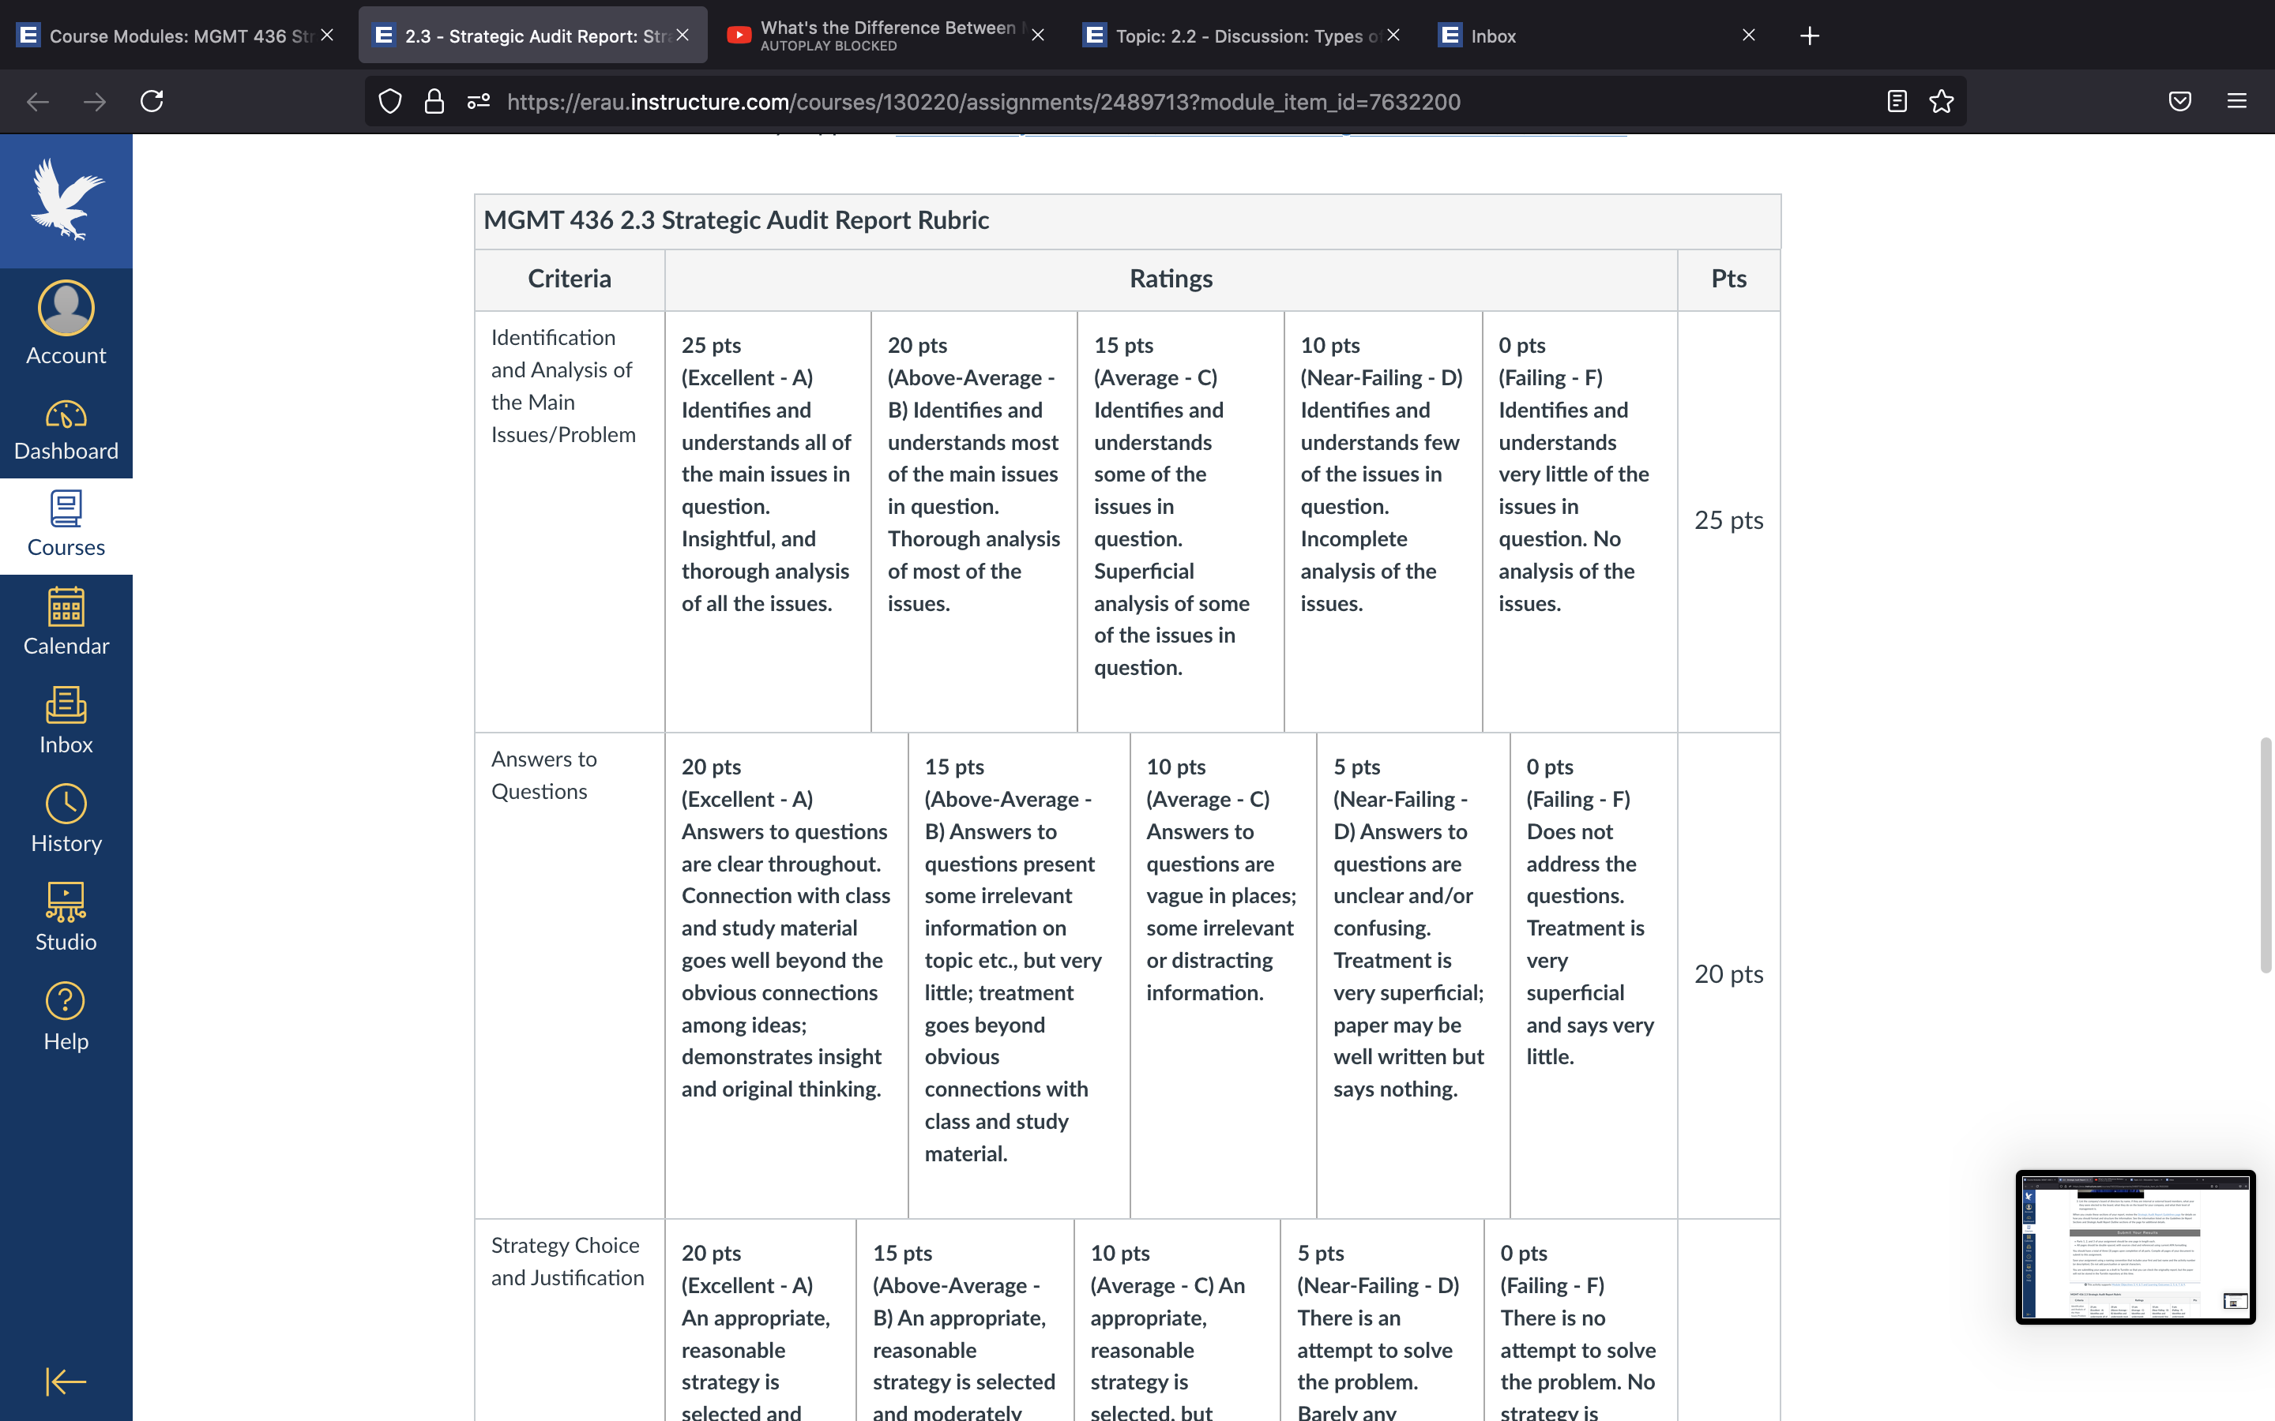This screenshot has width=2275, height=1421.
Task: Open a new browser tab
Action: click(1810, 36)
